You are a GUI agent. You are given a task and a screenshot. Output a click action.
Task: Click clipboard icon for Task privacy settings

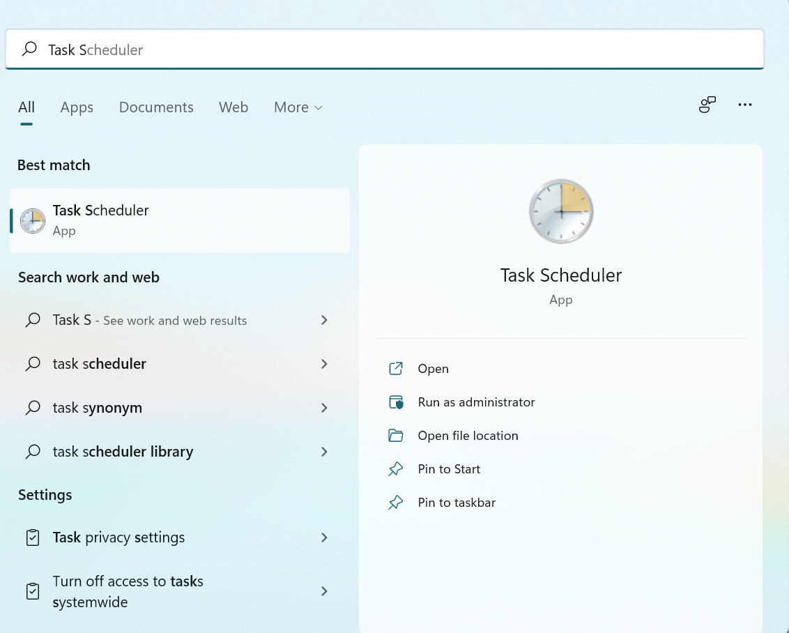(33, 537)
